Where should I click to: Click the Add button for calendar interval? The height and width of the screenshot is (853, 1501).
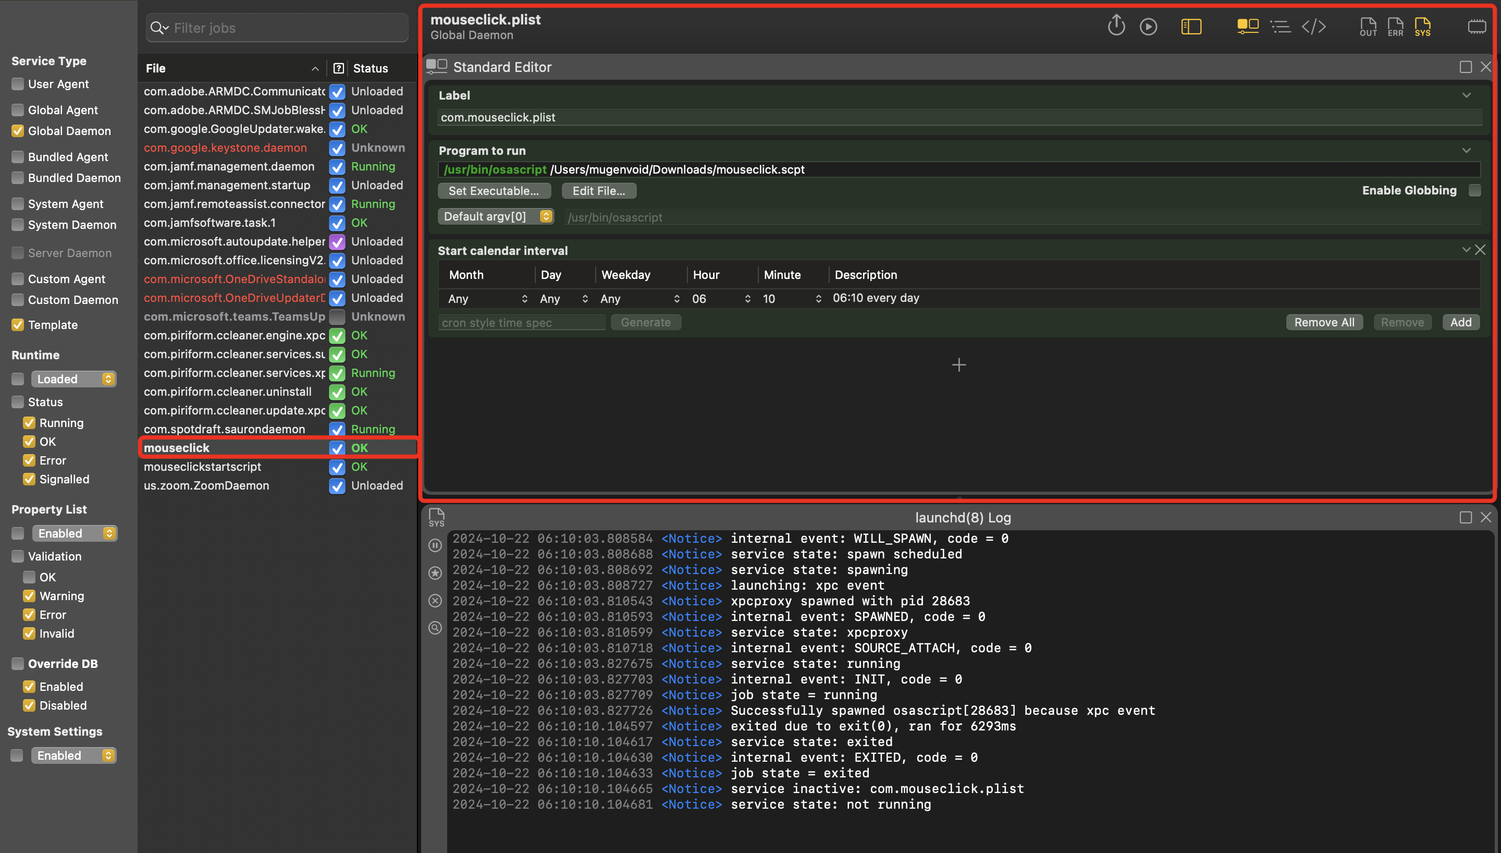tap(1460, 322)
